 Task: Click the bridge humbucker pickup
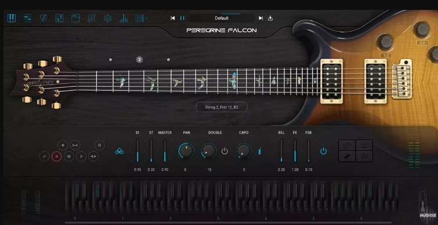[376, 81]
